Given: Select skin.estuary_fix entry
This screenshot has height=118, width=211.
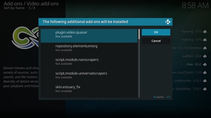Looking at the screenshot, I should [89, 90].
